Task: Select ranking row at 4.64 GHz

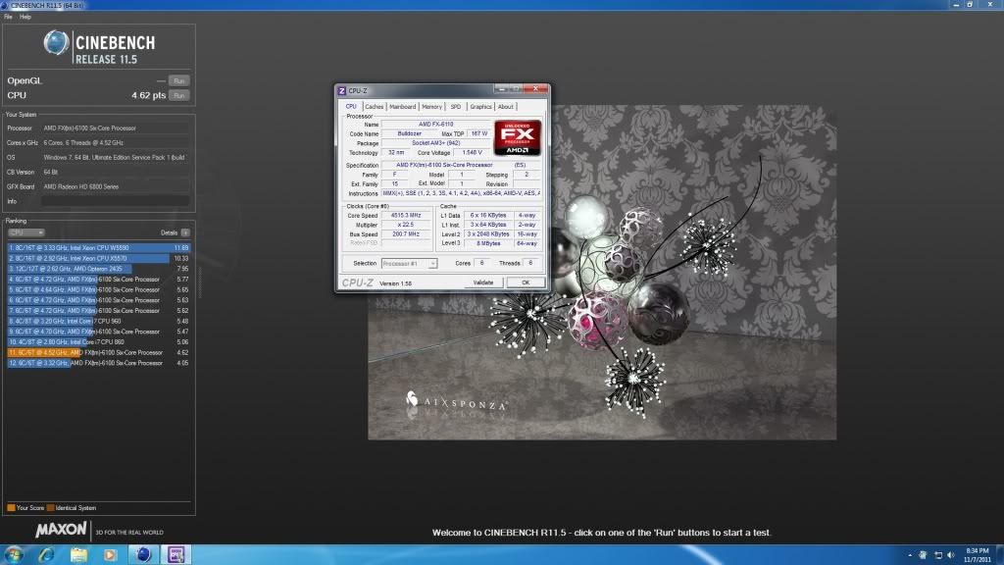Action: click(99, 289)
